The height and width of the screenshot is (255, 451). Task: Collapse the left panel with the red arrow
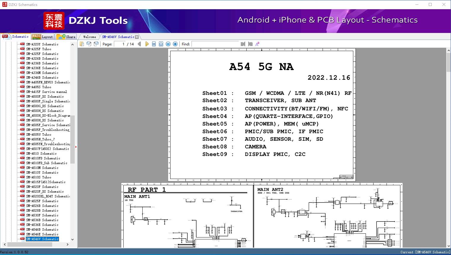pyautogui.click(x=76, y=147)
